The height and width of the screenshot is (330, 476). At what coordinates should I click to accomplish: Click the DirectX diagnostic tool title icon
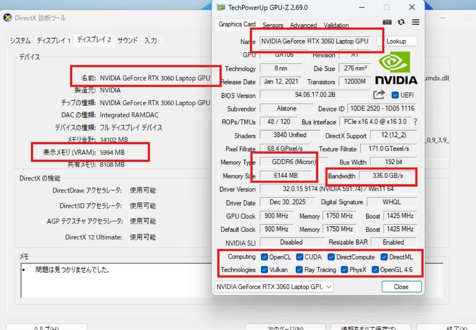[7, 18]
